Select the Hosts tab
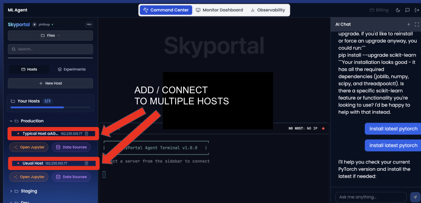This screenshot has height=203, width=421. click(29, 69)
